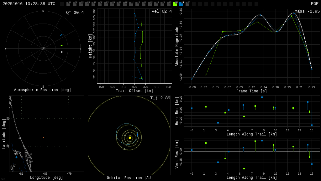Click the station 20 marker on the coastline map
This screenshot has height=181, width=321.
tap(30, 156)
